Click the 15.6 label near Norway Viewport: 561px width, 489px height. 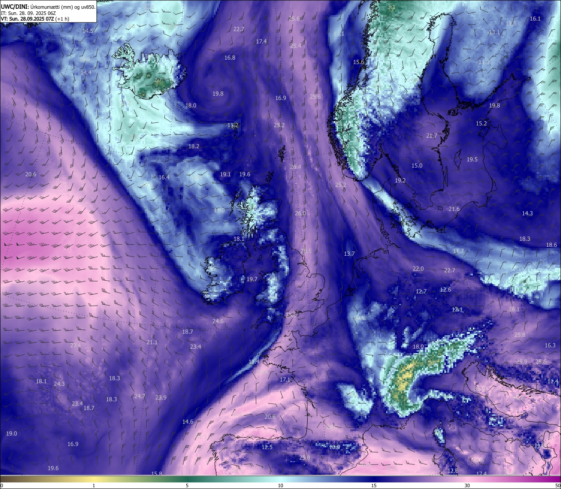(359, 62)
